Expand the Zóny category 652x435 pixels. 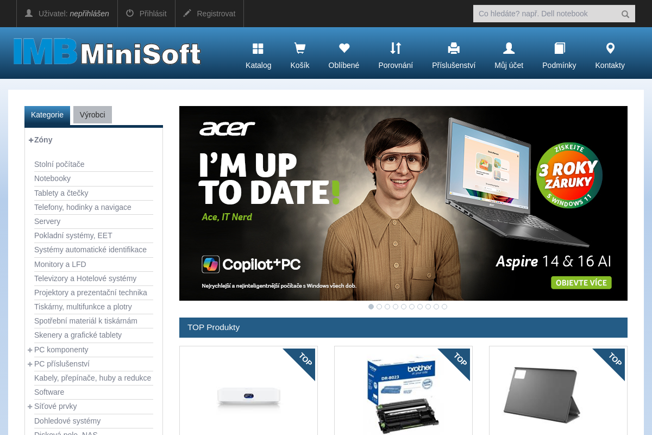point(31,140)
